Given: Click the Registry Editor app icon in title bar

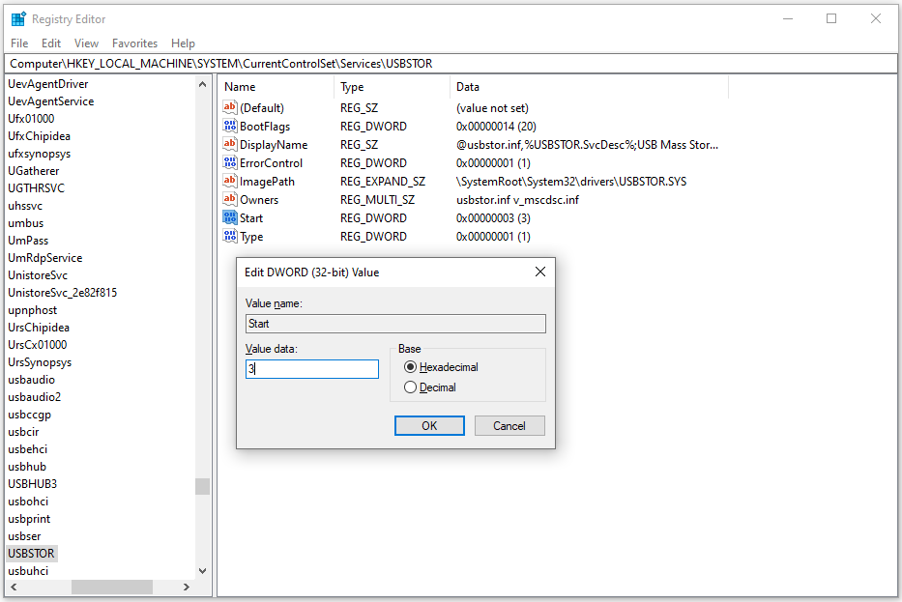Looking at the screenshot, I should click(x=18, y=19).
